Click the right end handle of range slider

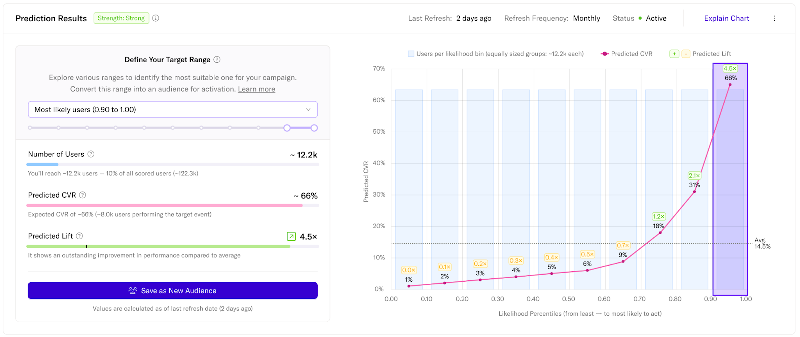pyautogui.click(x=314, y=128)
